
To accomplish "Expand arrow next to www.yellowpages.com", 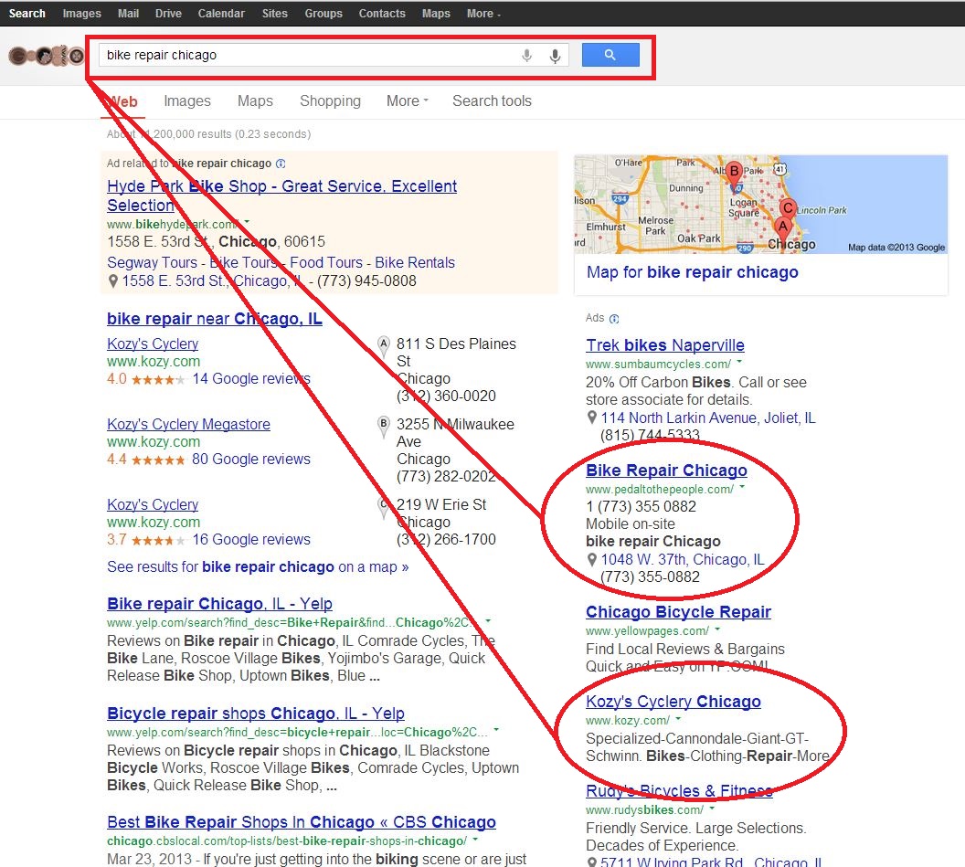I will pyautogui.click(x=717, y=629).
